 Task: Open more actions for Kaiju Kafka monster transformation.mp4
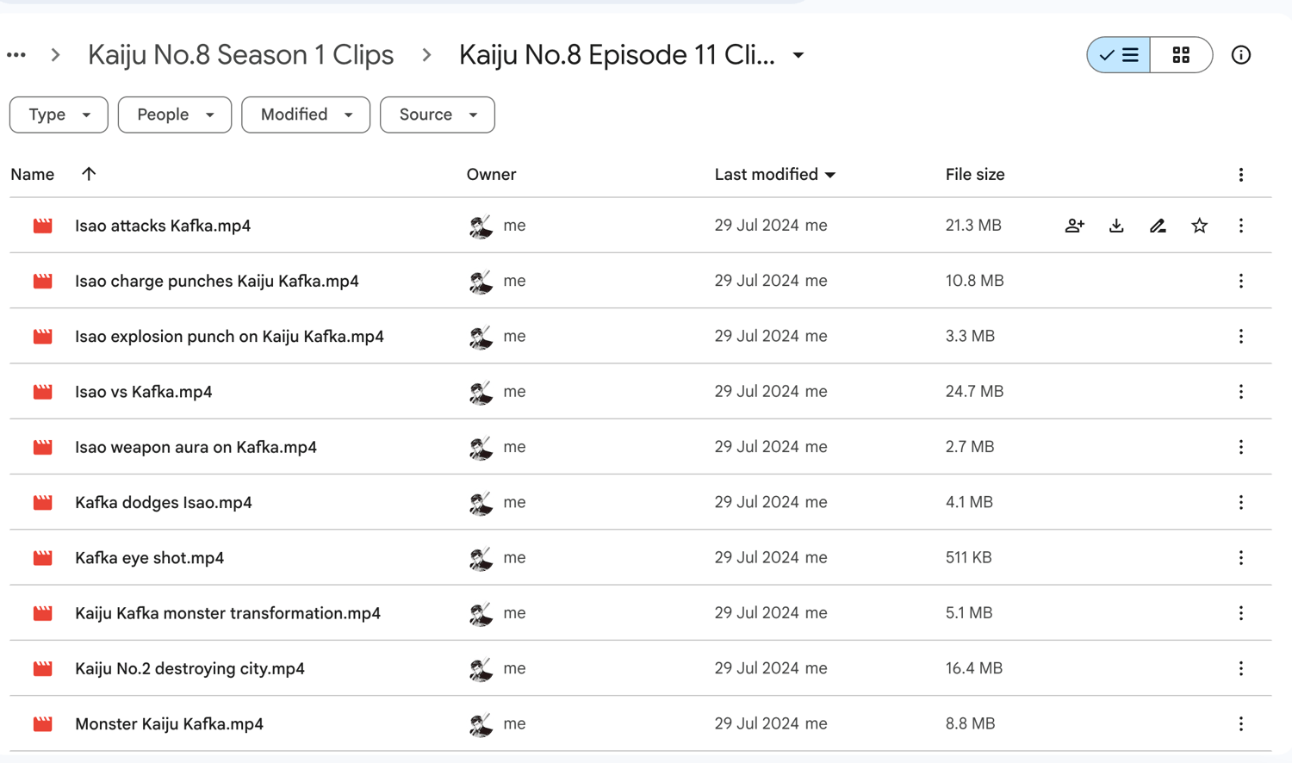1241,613
